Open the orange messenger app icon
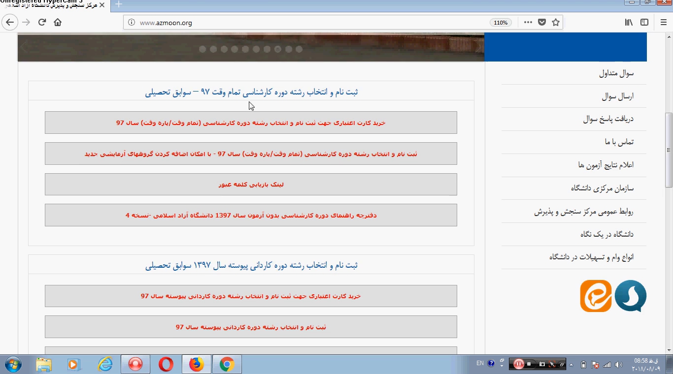Viewport: 673px width, 374px height. point(596,296)
